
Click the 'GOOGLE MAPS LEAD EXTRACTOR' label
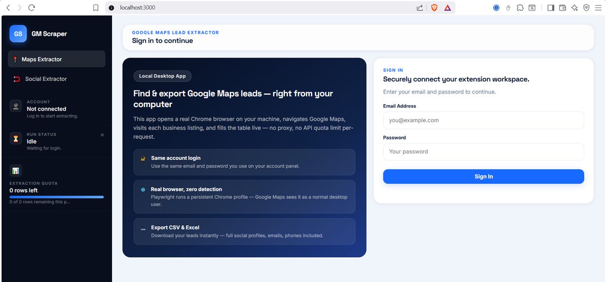pyautogui.click(x=175, y=32)
